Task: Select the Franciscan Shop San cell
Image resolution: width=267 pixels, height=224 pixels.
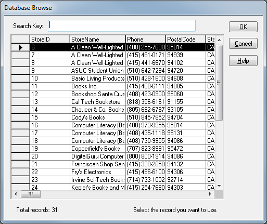Action: 98,164
